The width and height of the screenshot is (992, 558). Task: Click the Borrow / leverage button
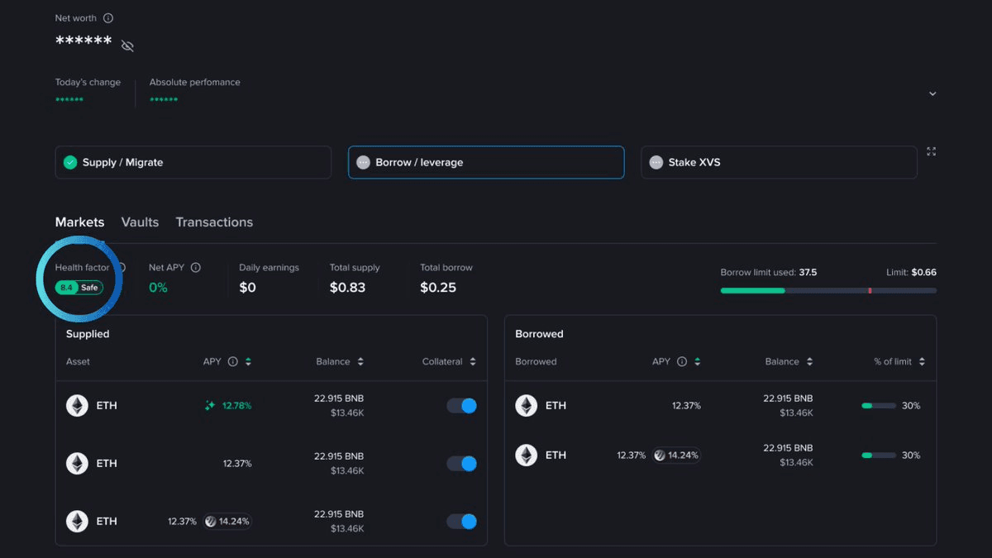click(x=485, y=163)
